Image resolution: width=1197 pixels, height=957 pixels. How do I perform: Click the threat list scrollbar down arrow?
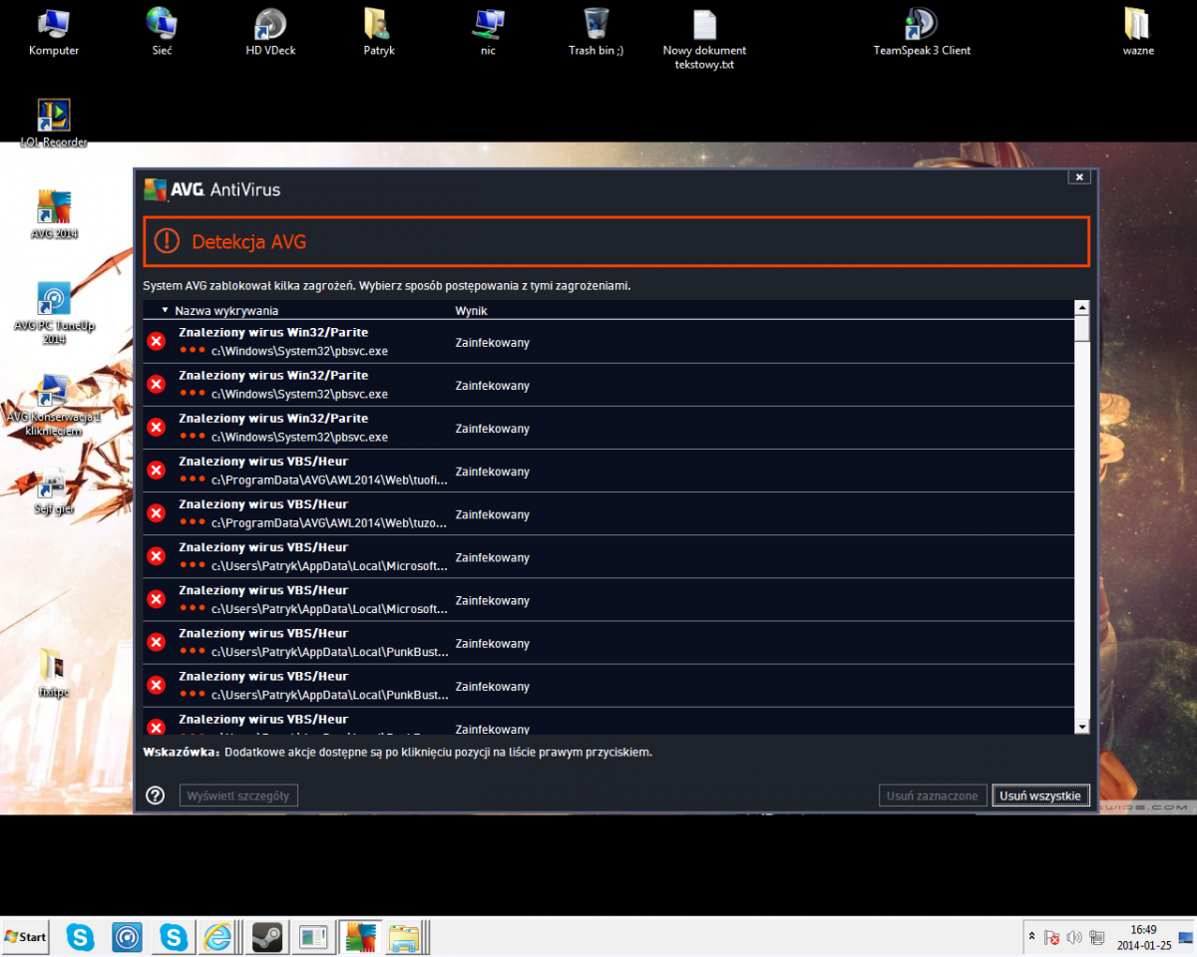[1082, 727]
